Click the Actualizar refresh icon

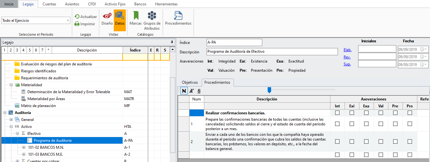pos(77,17)
